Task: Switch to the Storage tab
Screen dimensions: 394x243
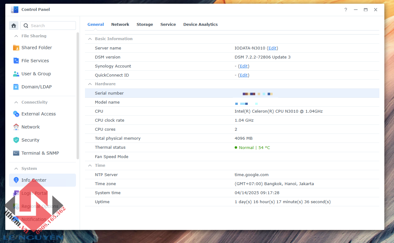Action: (145, 24)
